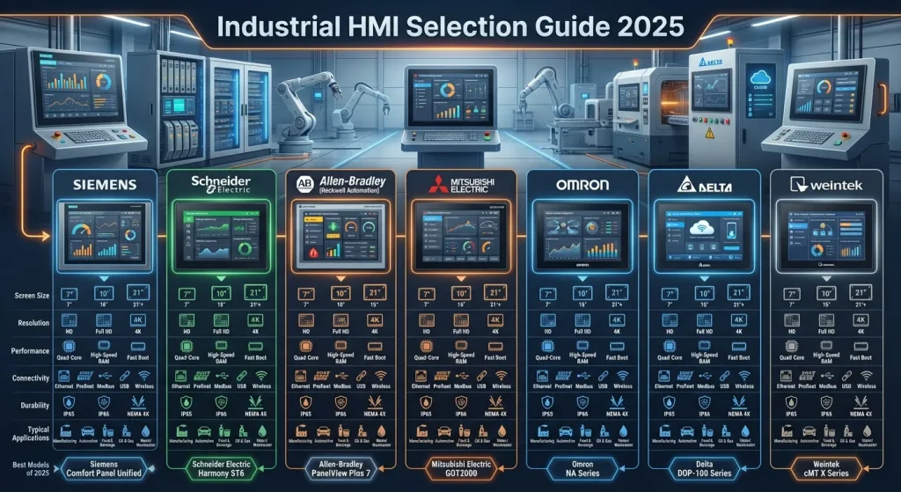Click Omron's Quad-Core chip icon
The image size is (901, 492).
[547, 346]
